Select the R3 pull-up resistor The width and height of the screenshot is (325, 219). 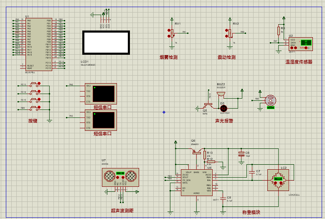pos(279,31)
